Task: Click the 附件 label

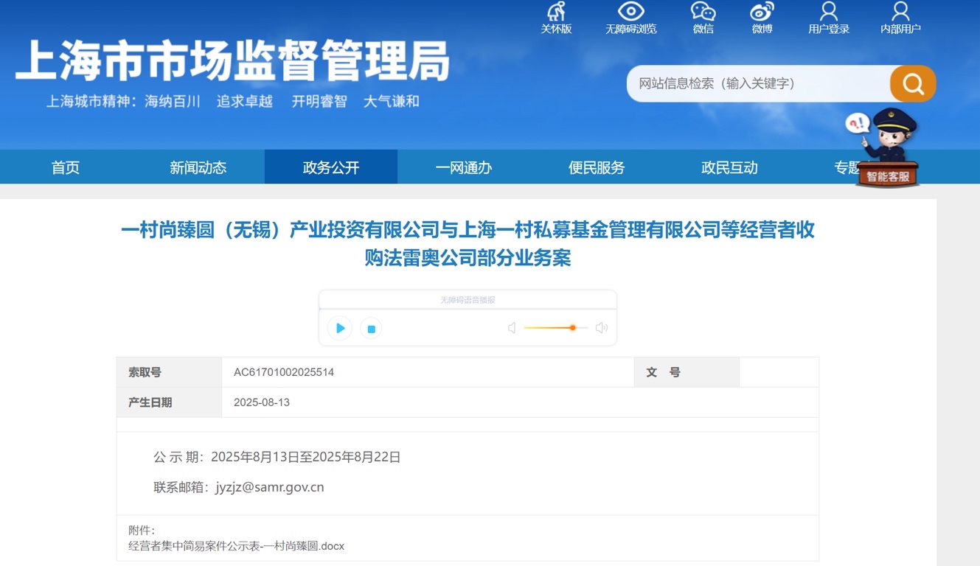Action: point(142,530)
